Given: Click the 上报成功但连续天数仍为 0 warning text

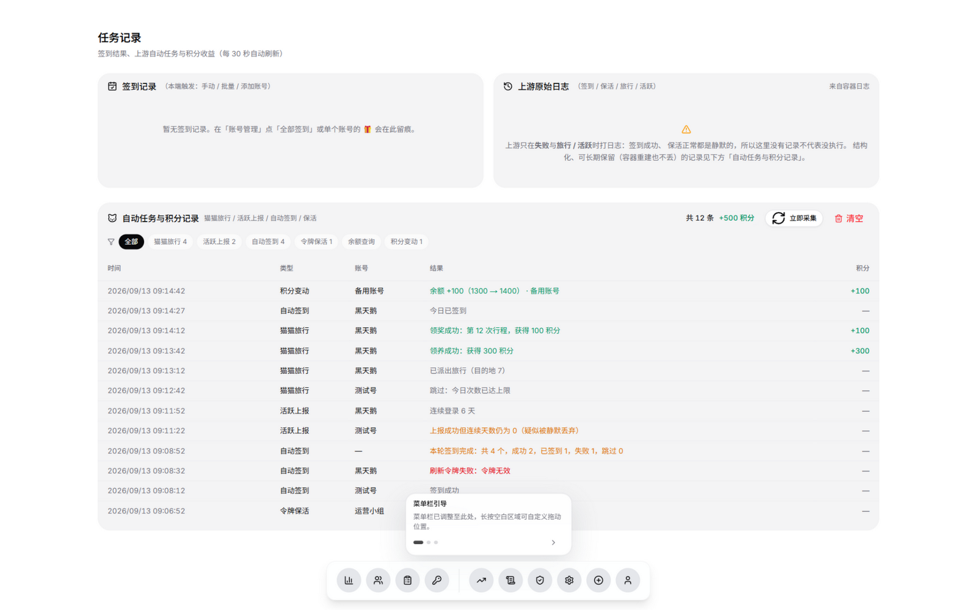Looking at the screenshot, I should pyautogui.click(x=504, y=431).
